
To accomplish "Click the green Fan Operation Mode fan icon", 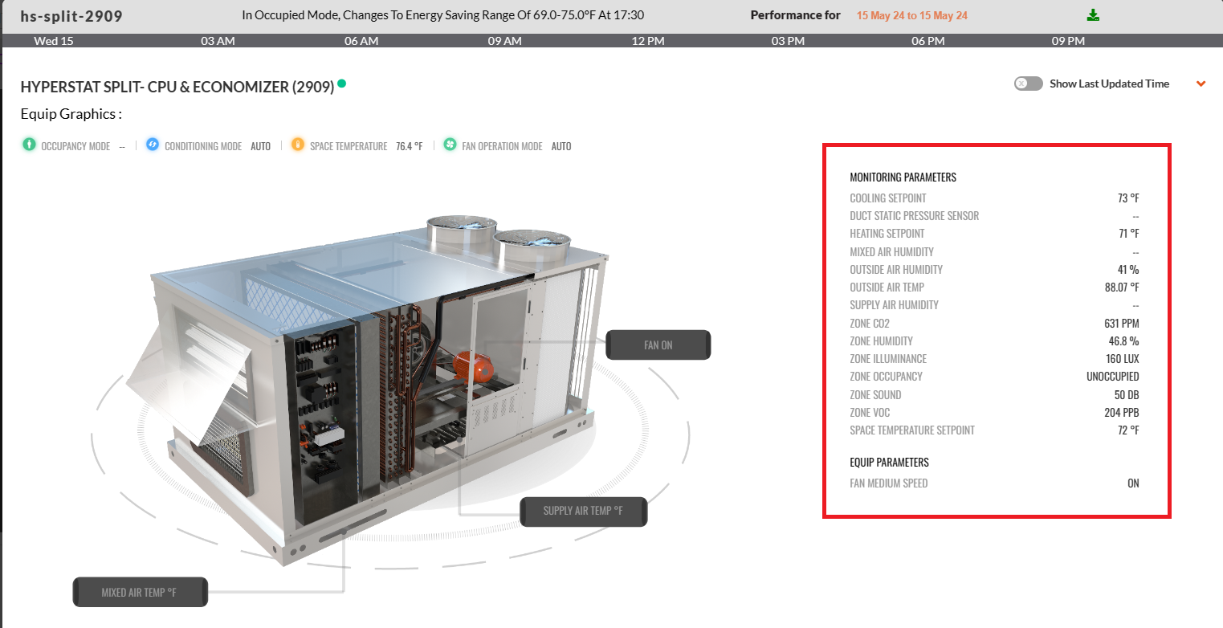I will pos(450,145).
